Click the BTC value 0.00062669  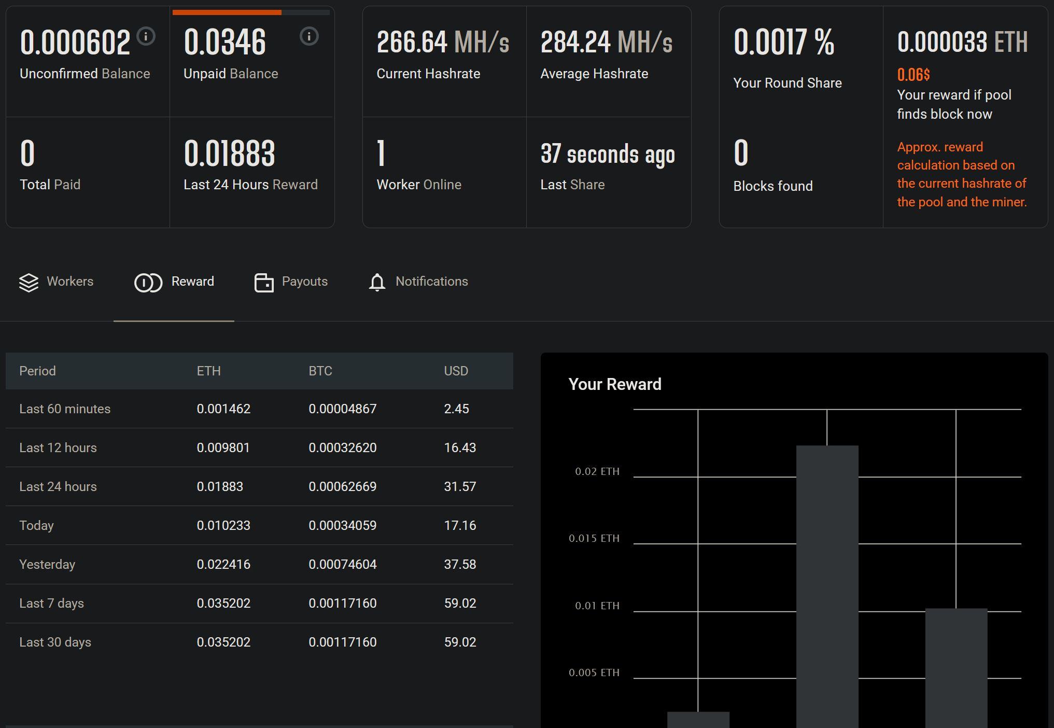tap(342, 486)
